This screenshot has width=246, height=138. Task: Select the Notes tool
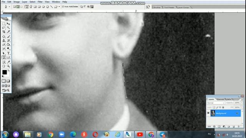[4, 62]
